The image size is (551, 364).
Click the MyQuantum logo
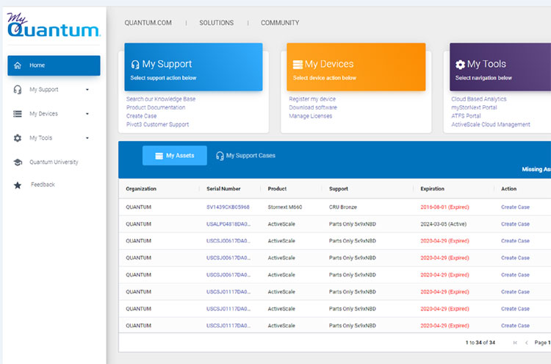[x=54, y=25]
